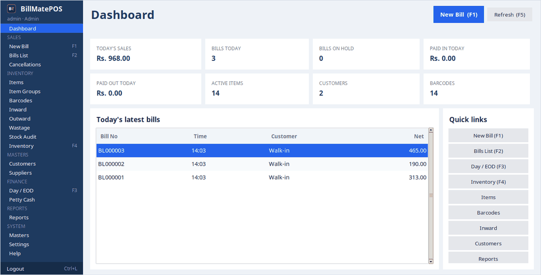This screenshot has width=541, height=275.
Task: Open Petty Cash page
Action: [x=41, y=199]
